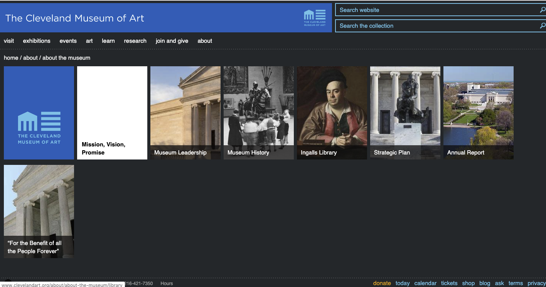
Task: Go to about in the breadcrumb
Action: point(30,58)
